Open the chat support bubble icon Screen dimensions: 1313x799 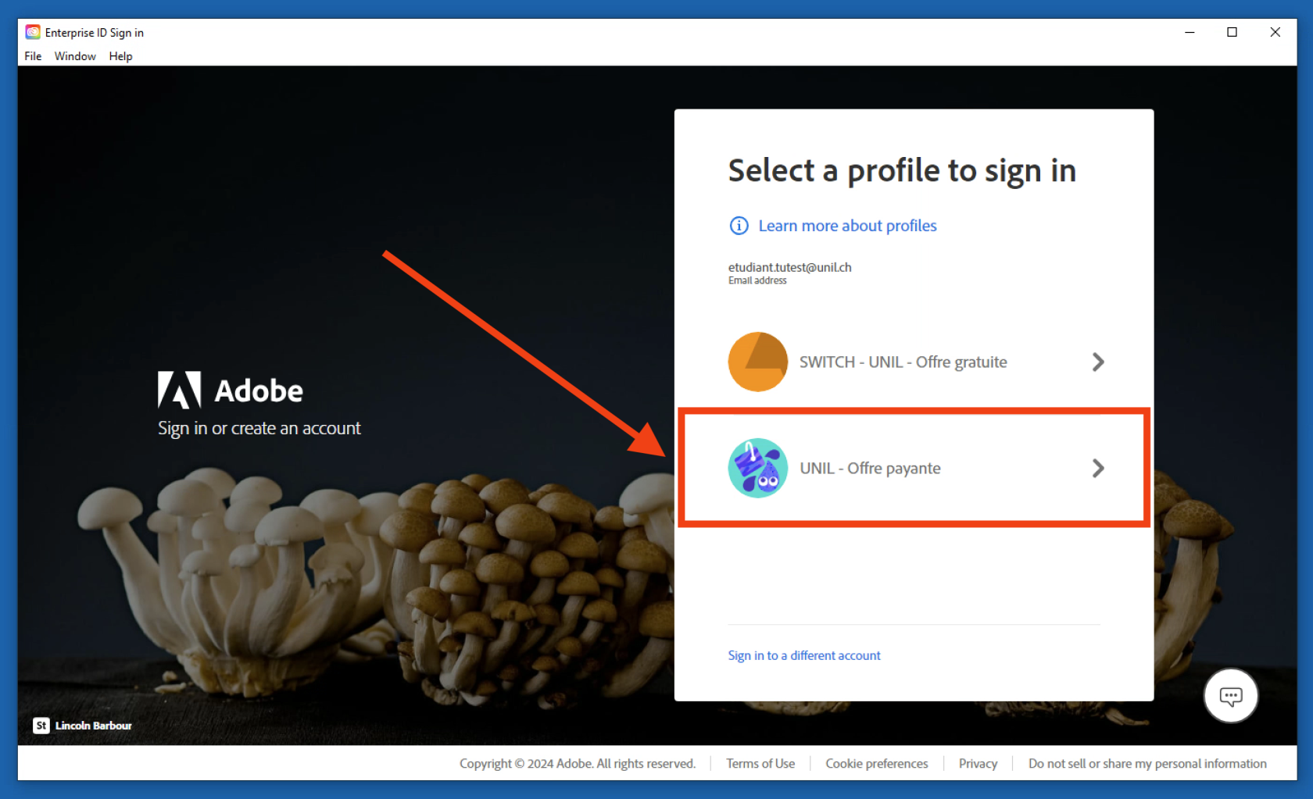point(1230,695)
